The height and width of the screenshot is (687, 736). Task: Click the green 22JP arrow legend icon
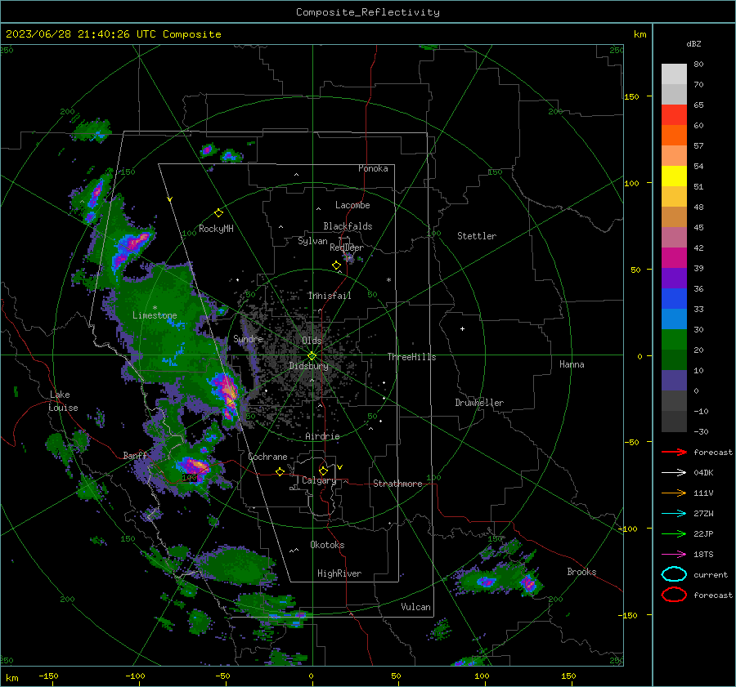coord(674,533)
